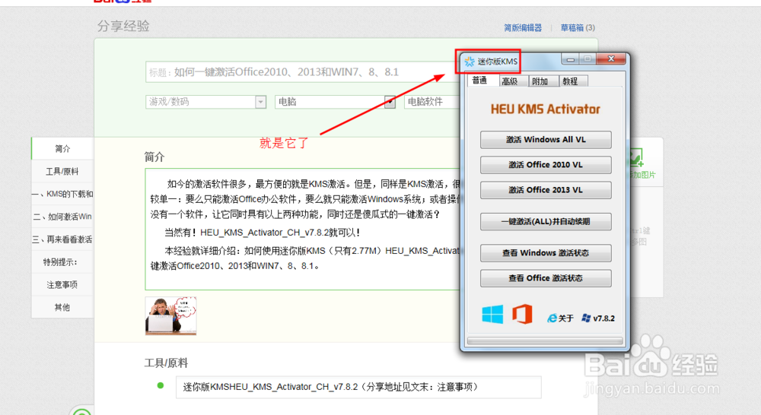Viewport: 761px width, 415px height.
Task: Open the 关于 about link with IE icon
Action: coord(560,318)
